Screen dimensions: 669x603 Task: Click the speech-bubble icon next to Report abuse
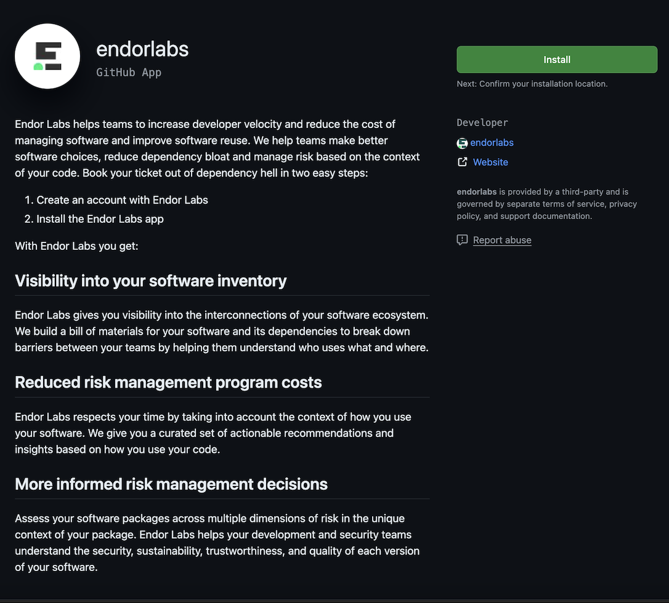[462, 240]
